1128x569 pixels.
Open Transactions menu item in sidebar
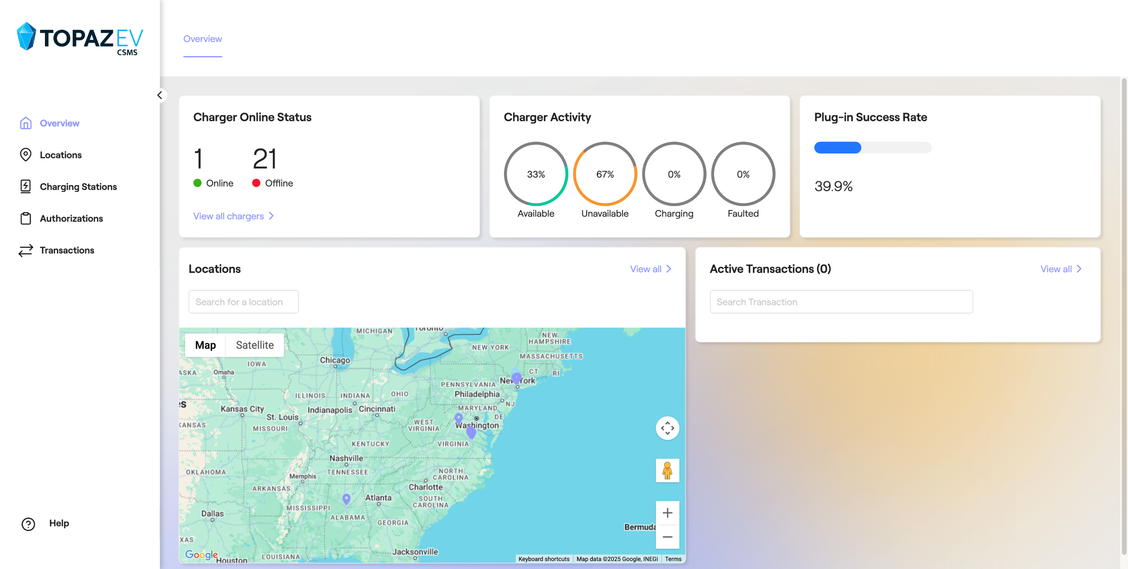coord(67,250)
